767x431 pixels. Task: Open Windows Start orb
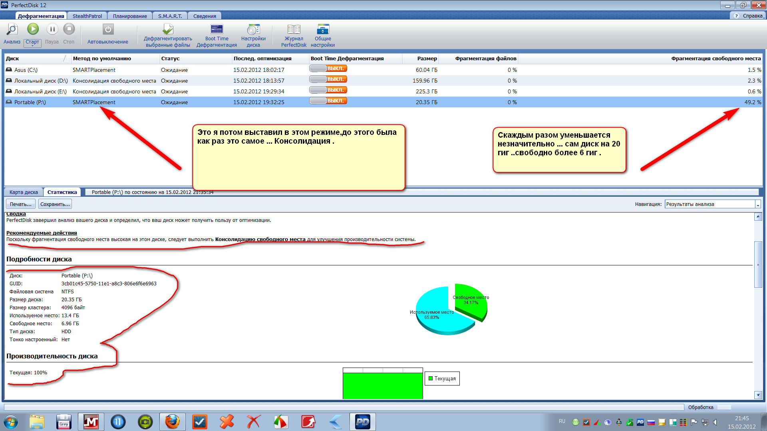click(x=11, y=422)
